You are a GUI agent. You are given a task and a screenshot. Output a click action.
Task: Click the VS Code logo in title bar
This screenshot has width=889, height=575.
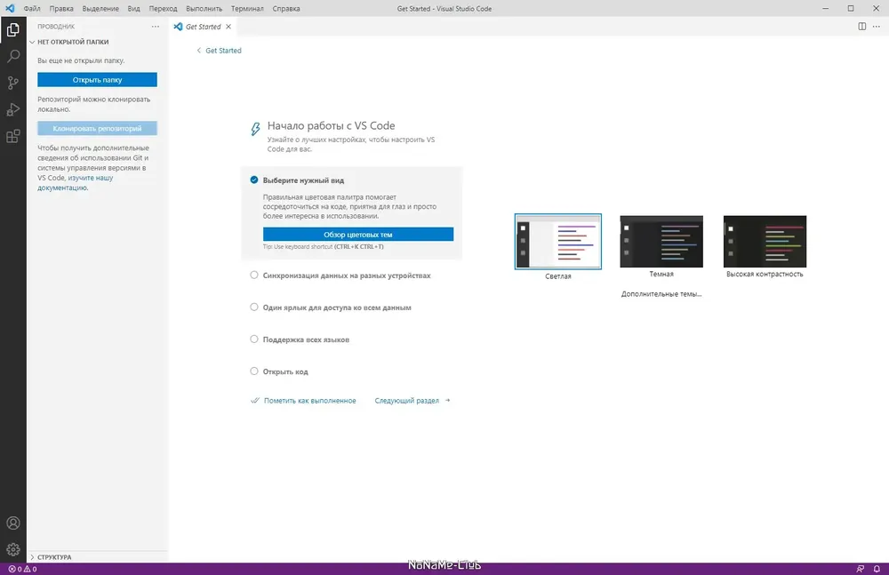click(x=10, y=9)
